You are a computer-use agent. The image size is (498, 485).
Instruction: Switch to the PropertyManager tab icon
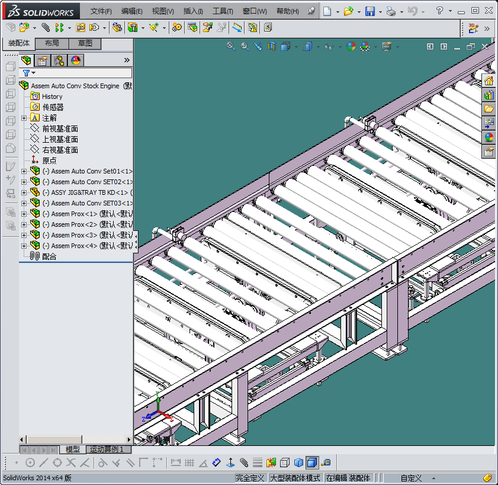[x=43, y=60]
